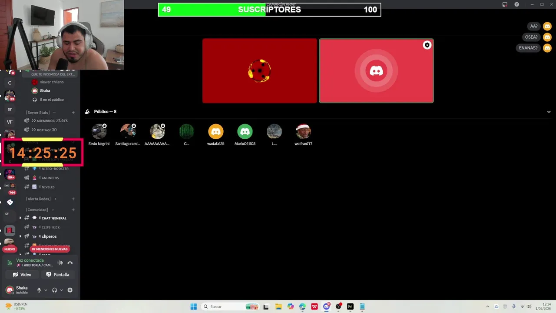Mute the microphone in user panel
Image resolution: width=556 pixels, height=313 pixels.
[39, 290]
